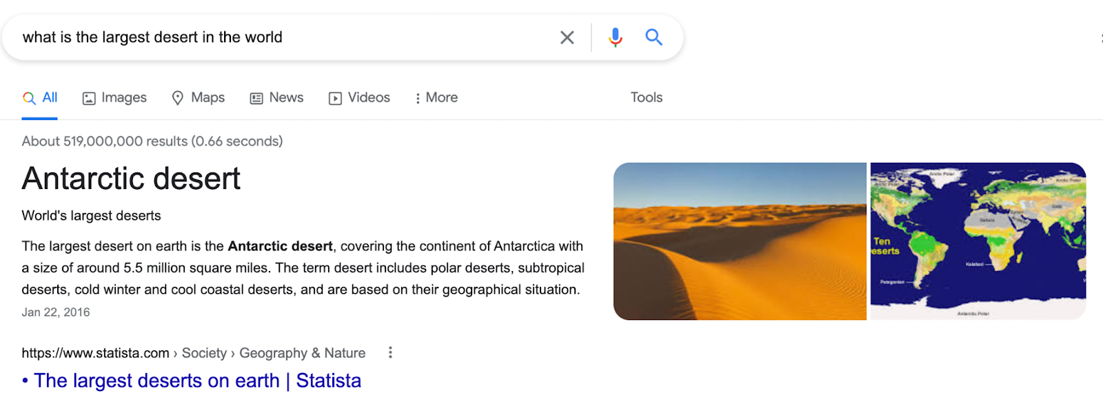Click the Images tab icon
The height and width of the screenshot is (409, 1103).
point(88,97)
